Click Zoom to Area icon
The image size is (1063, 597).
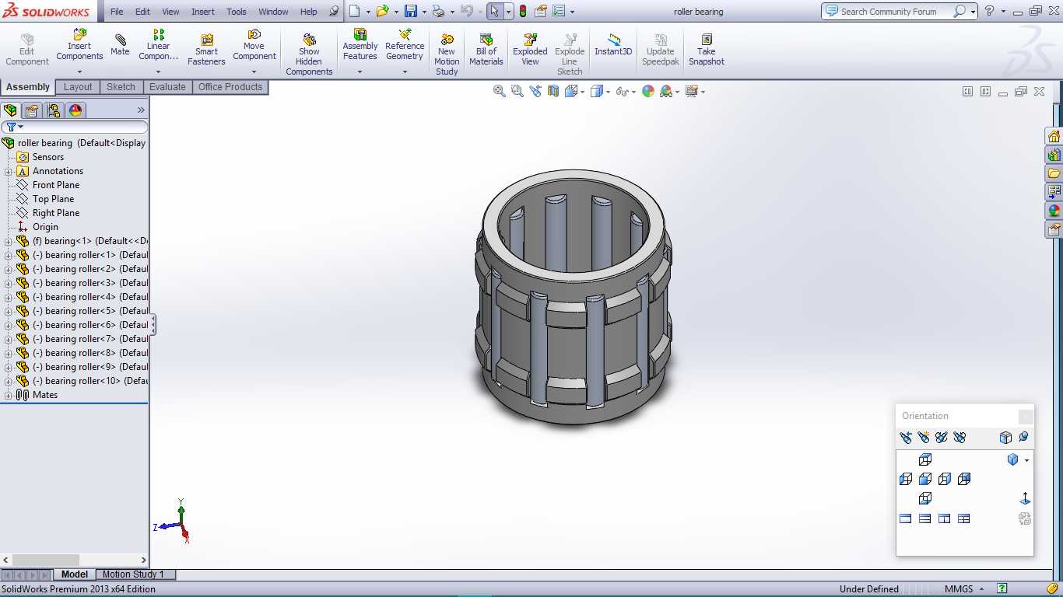pos(517,91)
